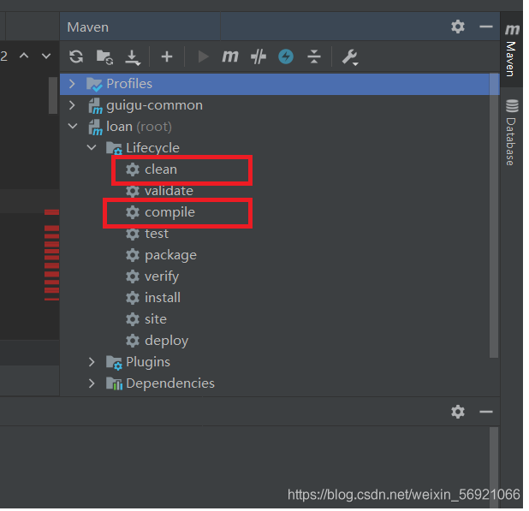The width and height of the screenshot is (529, 511).
Task: Expand the Dependencies folder
Action: click(92, 383)
